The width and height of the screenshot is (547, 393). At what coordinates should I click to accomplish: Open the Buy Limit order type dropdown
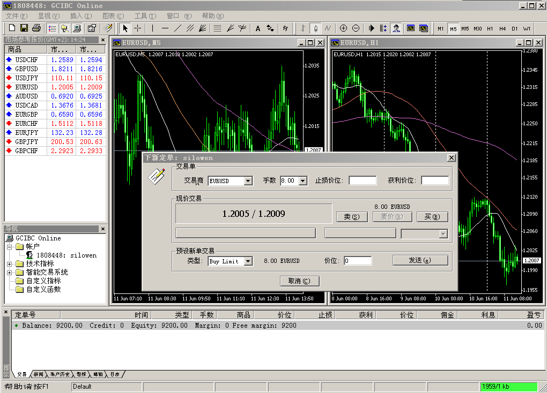click(x=248, y=261)
